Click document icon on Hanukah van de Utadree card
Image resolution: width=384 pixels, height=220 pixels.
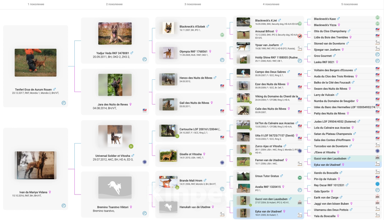tap(222, 214)
